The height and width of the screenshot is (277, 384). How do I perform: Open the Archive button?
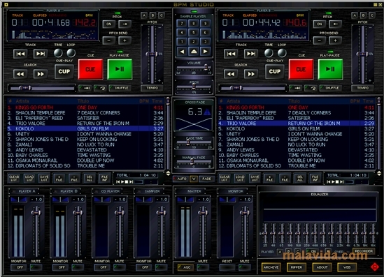point(271,267)
